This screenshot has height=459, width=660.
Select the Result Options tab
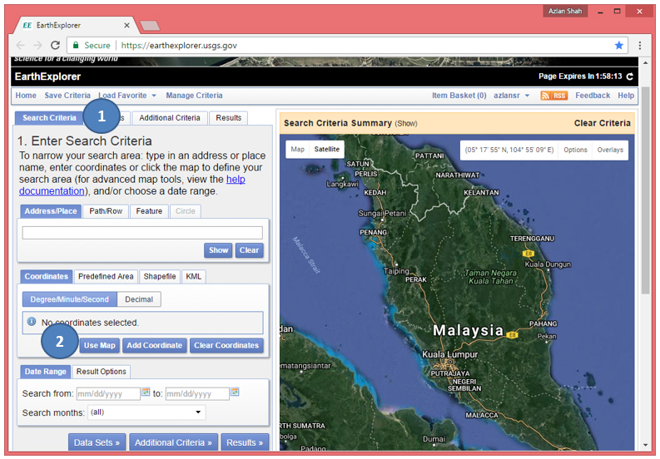[x=101, y=372]
